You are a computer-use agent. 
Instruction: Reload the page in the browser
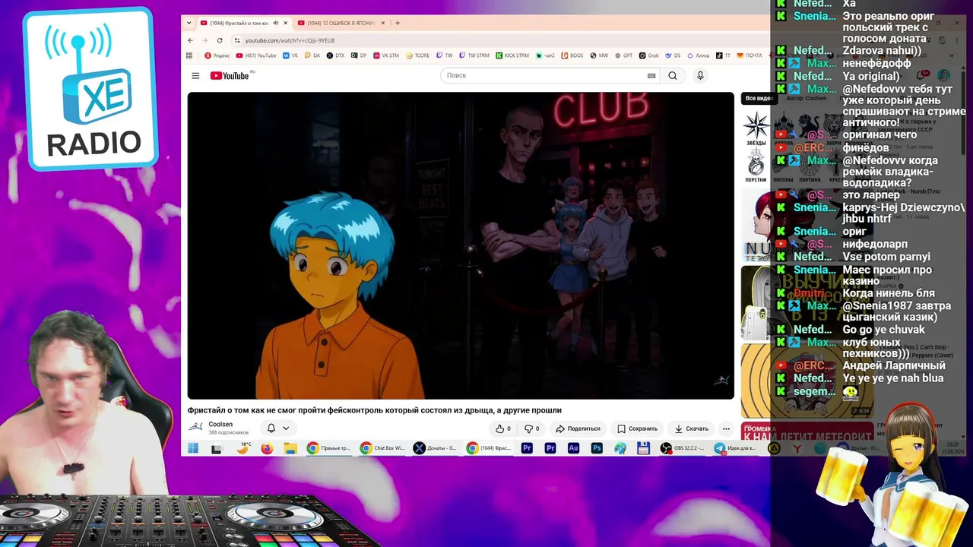point(220,40)
